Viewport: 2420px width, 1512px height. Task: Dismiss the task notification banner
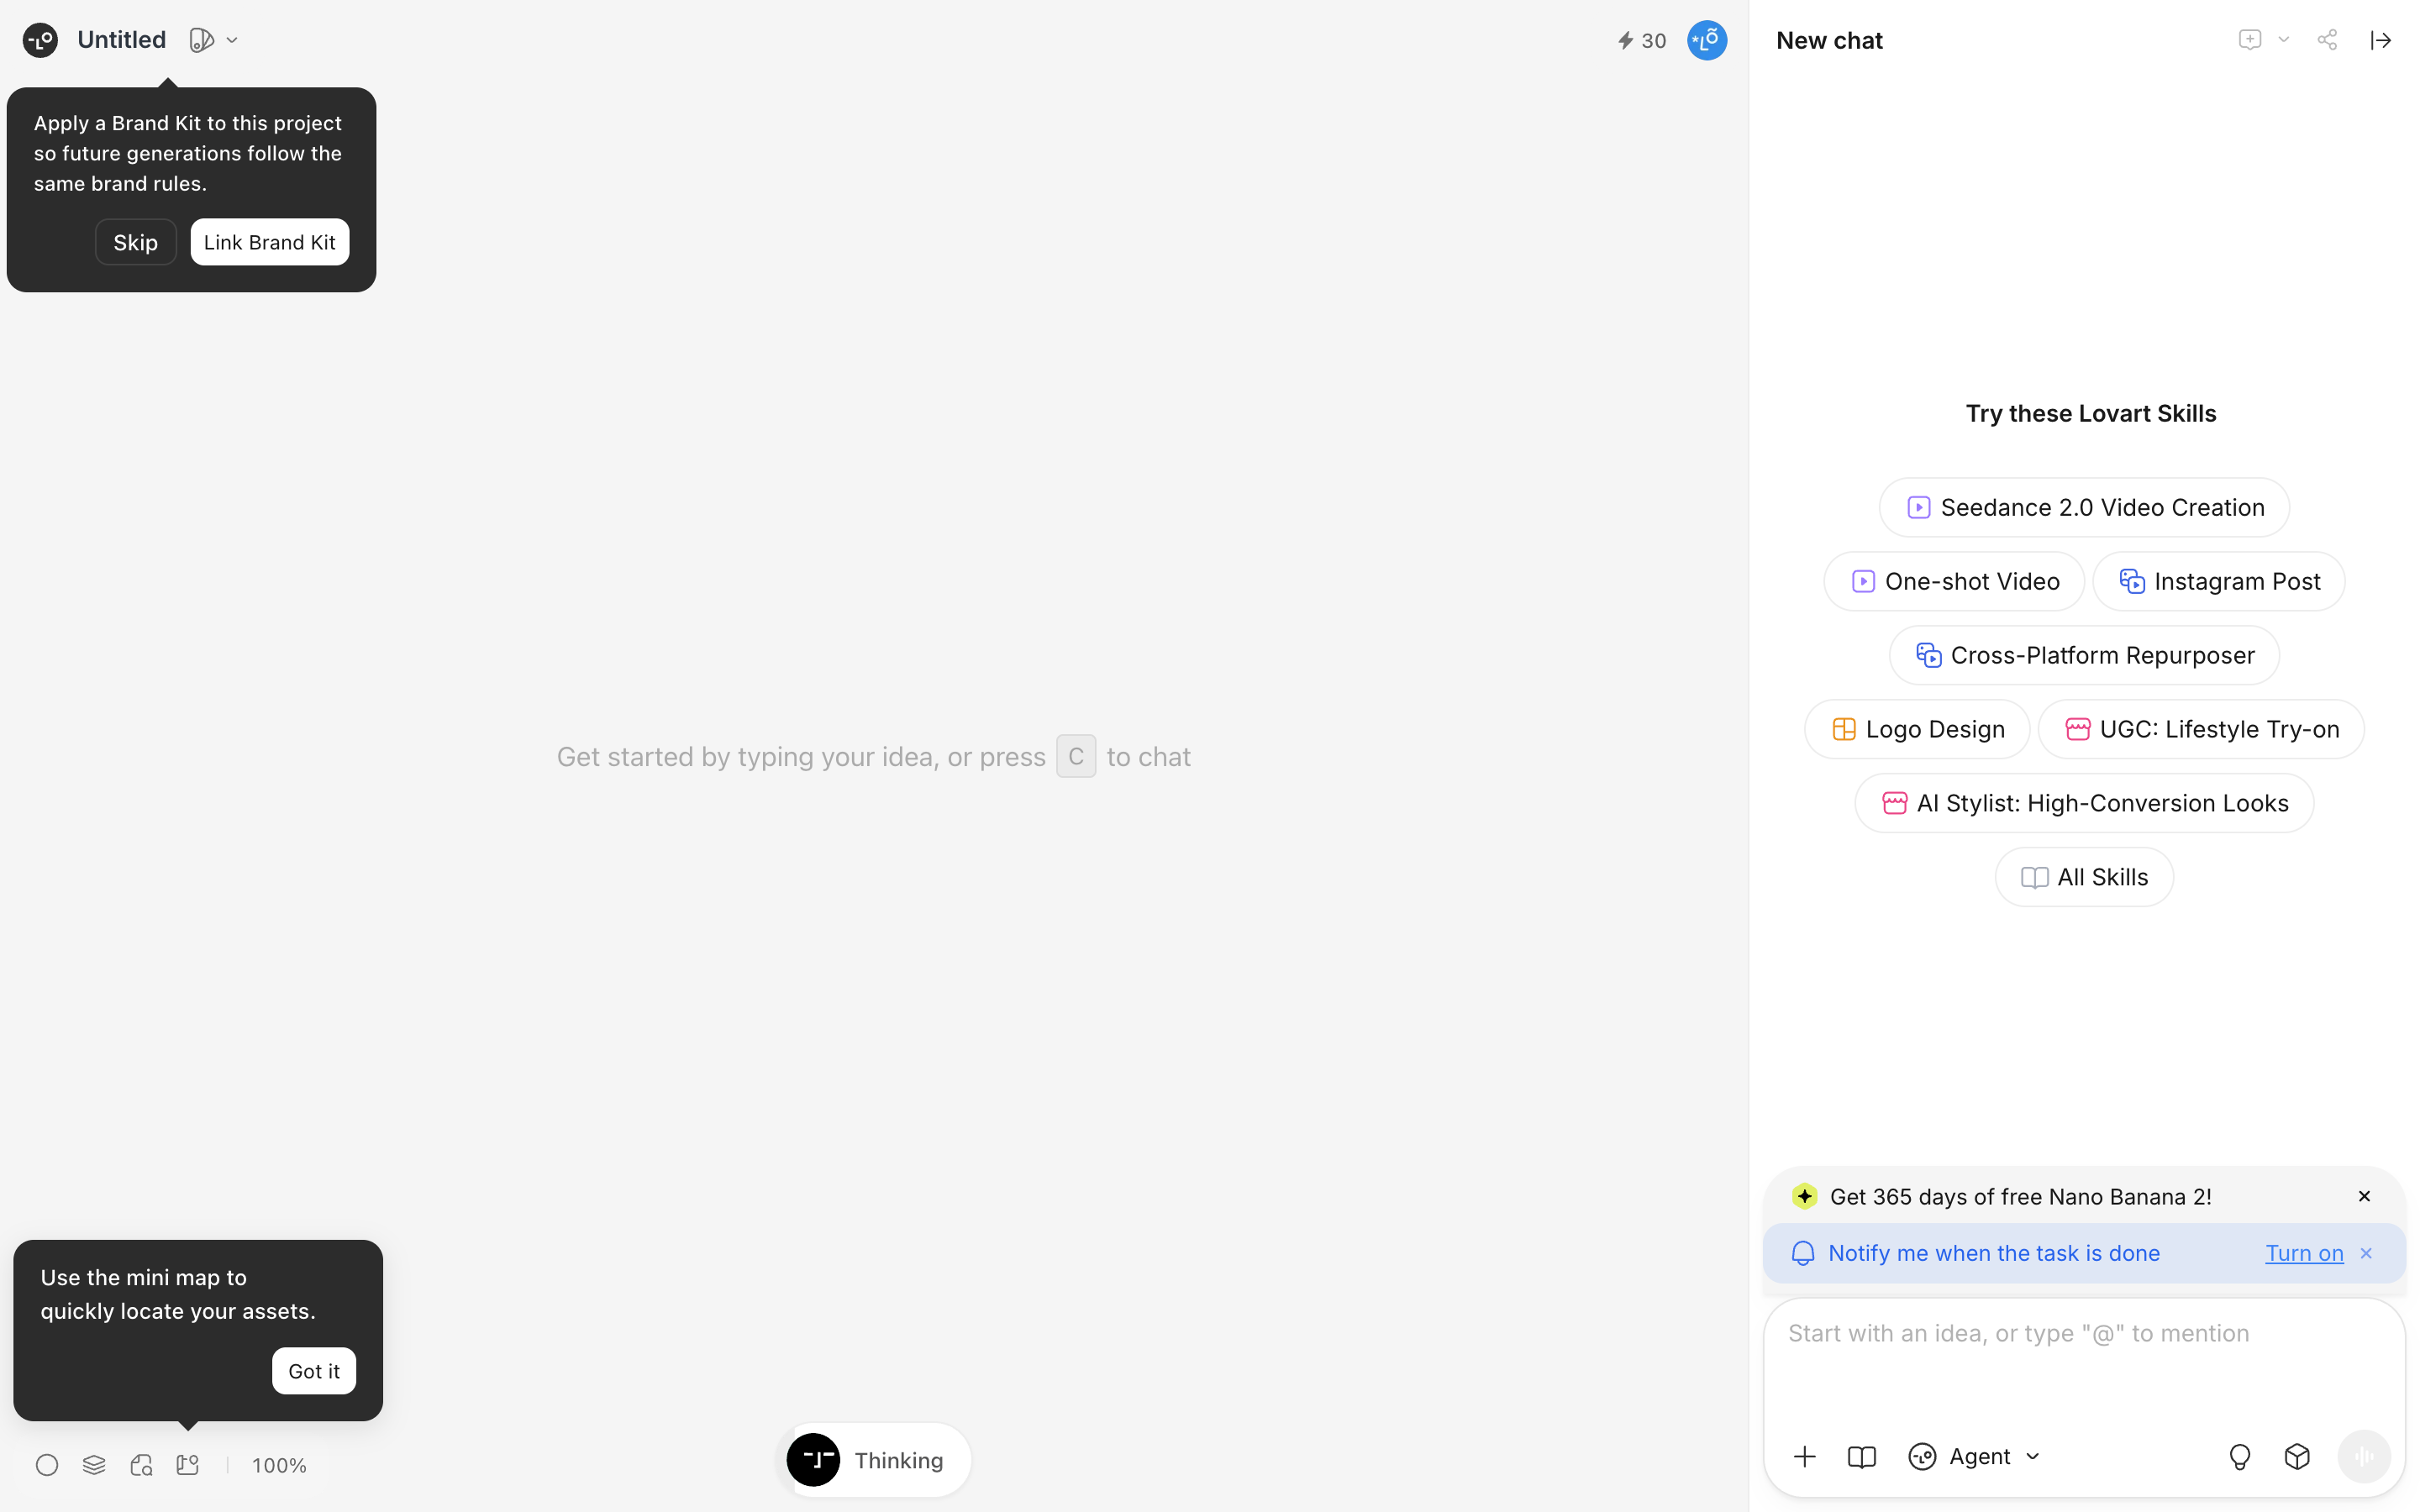click(x=2366, y=1253)
